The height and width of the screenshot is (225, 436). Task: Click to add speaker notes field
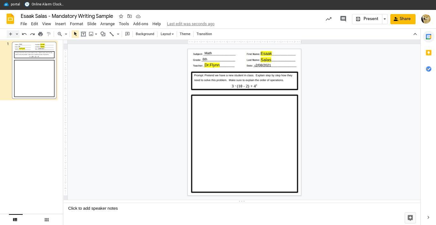click(x=93, y=208)
